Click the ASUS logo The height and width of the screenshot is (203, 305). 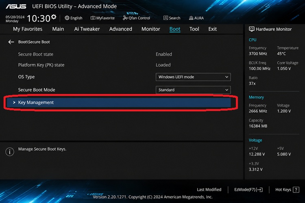point(16,6)
